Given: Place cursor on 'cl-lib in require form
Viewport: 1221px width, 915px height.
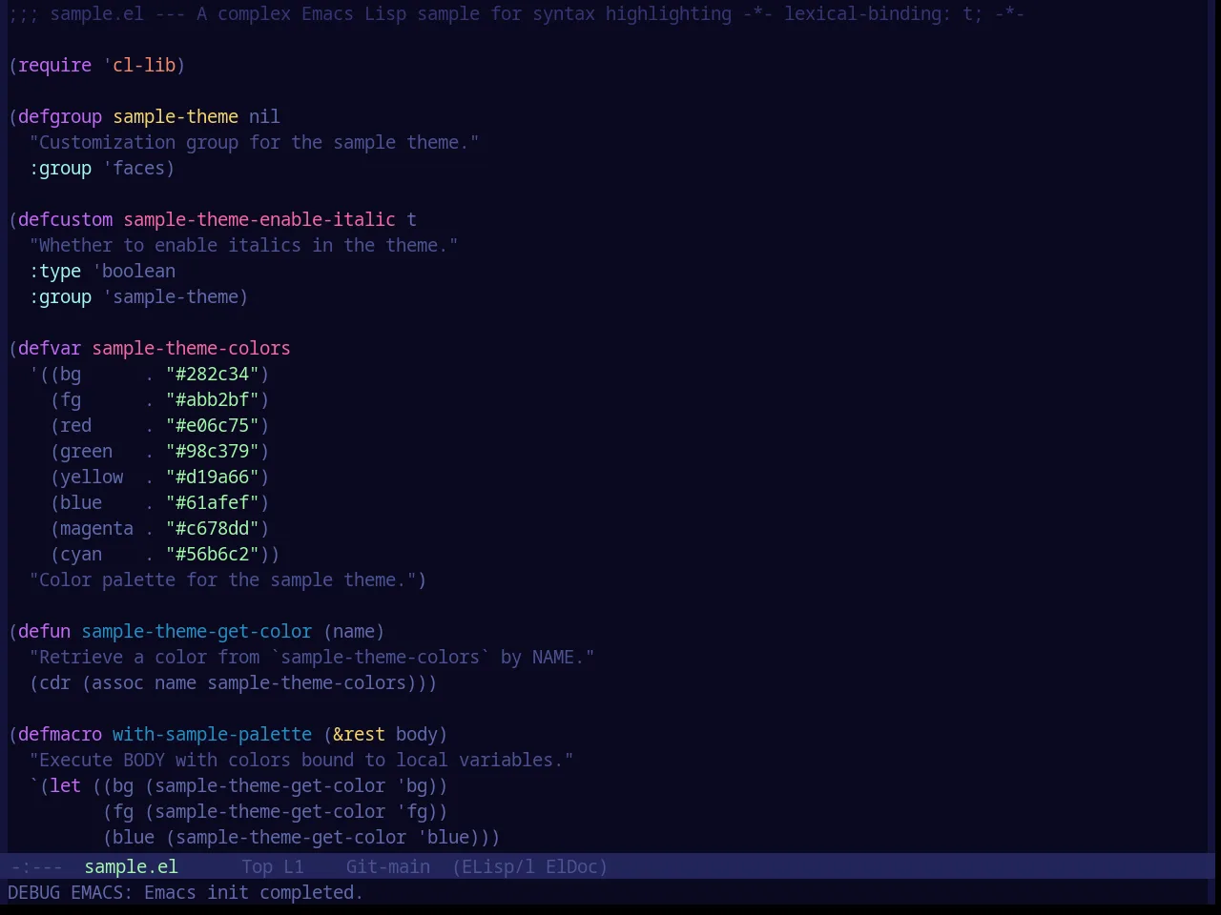Looking at the screenshot, I should (139, 65).
